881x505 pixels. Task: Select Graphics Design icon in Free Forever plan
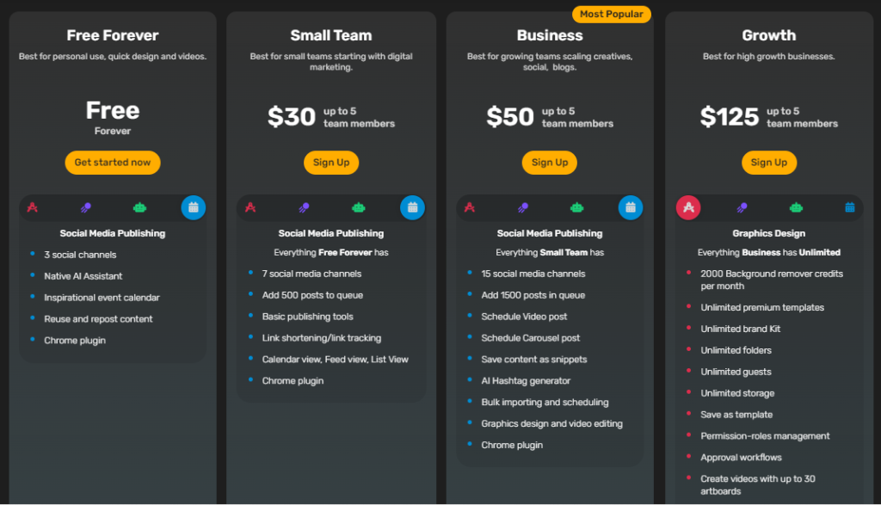pos(33,208)
